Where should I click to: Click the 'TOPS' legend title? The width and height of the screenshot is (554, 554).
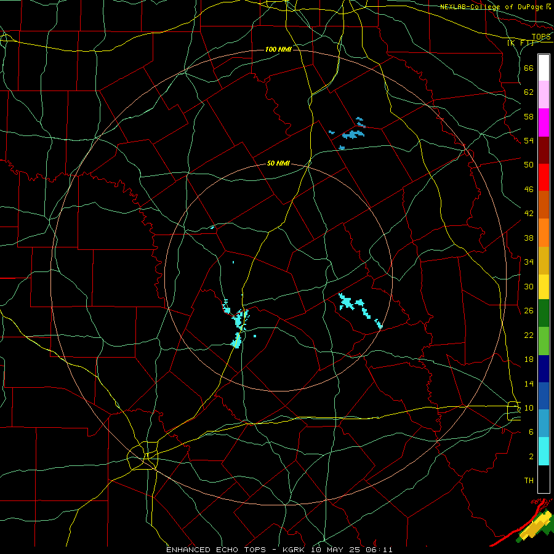coord(541,37)
